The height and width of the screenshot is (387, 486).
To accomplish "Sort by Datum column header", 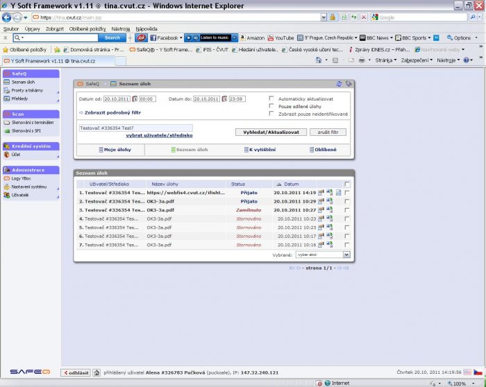I will 292,184.
